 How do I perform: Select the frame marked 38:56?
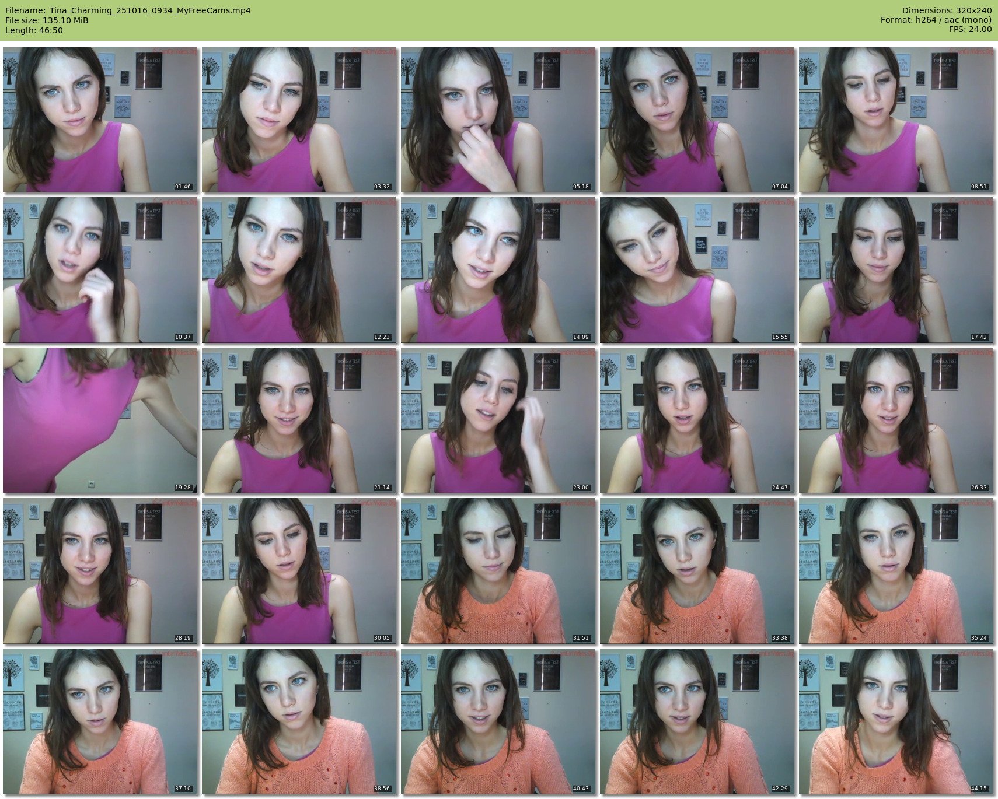299,721
